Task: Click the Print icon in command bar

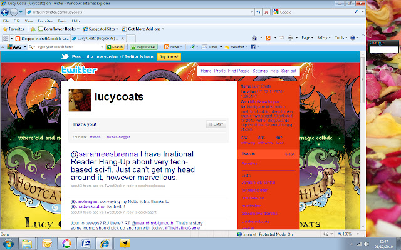Action: [x=290, y=38]
